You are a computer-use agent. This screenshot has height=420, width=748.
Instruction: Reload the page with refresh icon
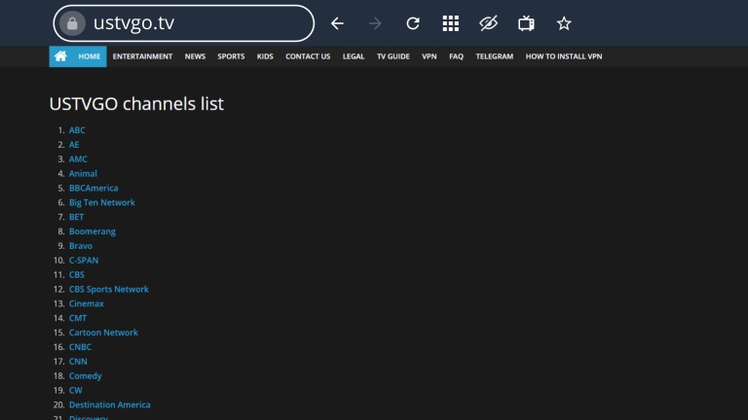413,23
